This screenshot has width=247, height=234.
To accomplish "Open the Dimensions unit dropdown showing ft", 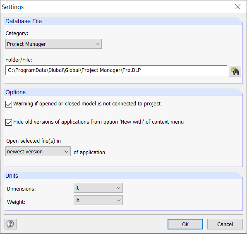I will pos(98,188).
